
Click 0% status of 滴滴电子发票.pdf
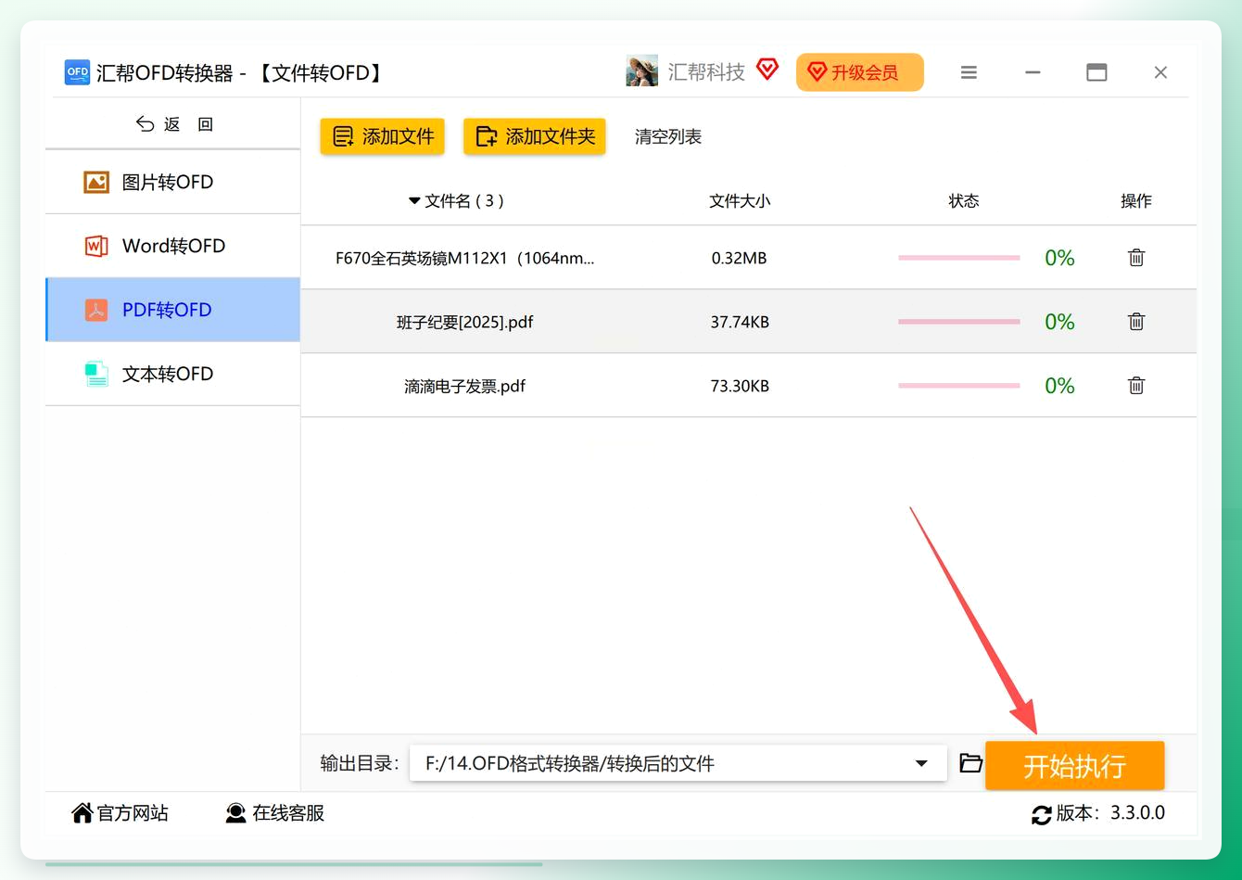(1059, 386)
